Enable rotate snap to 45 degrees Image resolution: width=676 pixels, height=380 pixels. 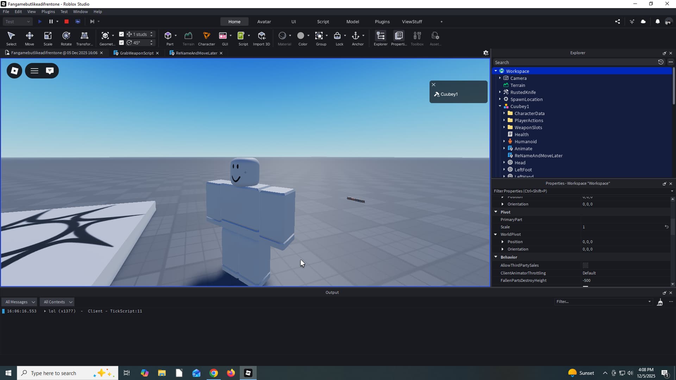pos(122,43)
